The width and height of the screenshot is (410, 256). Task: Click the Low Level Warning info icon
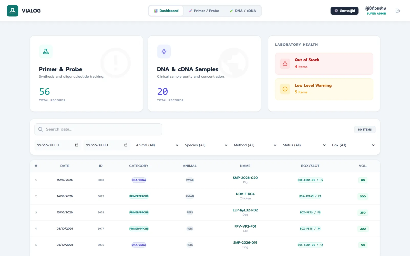point(285,89)
